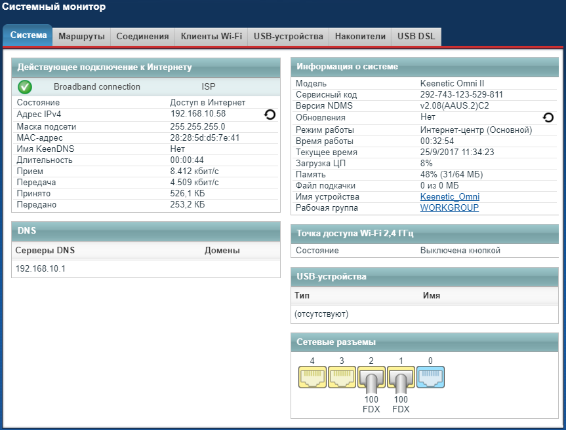The width and height of the screenshot is (566, 430).
Task: Go to the USB-устройства tab
Action: point(289,37)
